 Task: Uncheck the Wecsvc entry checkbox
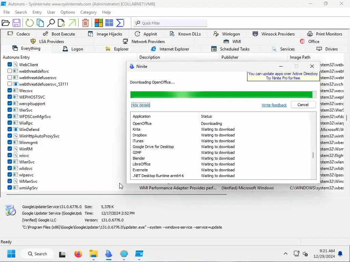(10, 90)
